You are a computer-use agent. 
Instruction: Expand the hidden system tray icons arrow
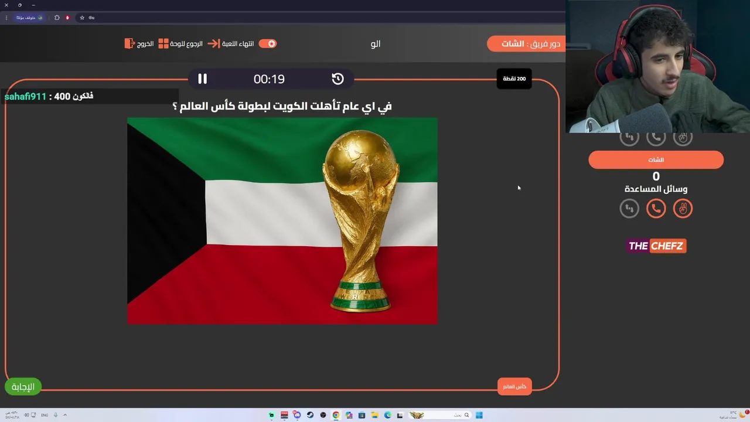click(x=65, y=415)
